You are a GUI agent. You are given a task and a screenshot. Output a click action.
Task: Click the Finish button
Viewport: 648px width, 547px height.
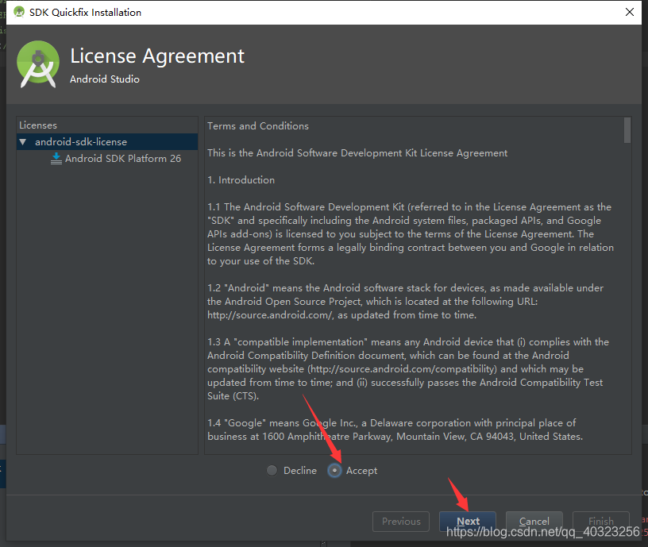pyautogui.click(x=601, y=522)
